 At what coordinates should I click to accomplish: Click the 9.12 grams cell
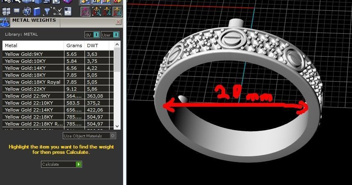pos(74,89)
